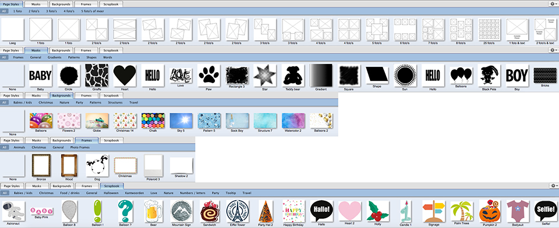Select the Dog frame
The height and width of the screenshot is (228, 559).
tap(97, 165)
